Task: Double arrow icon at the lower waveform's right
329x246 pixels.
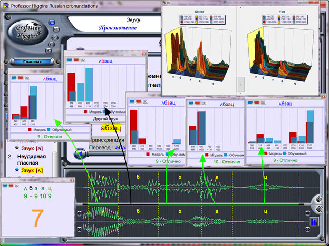Action: pos(307,229)
